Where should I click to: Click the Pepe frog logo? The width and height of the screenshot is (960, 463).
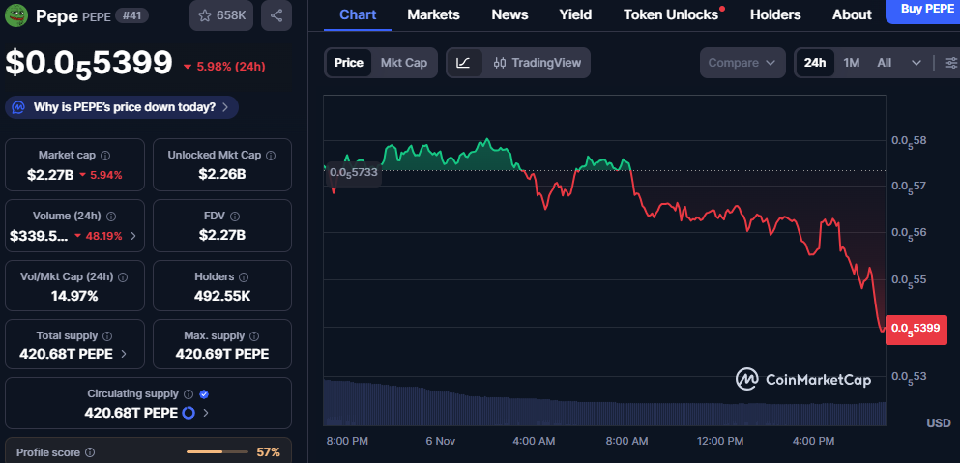click(x=16, y=15)
